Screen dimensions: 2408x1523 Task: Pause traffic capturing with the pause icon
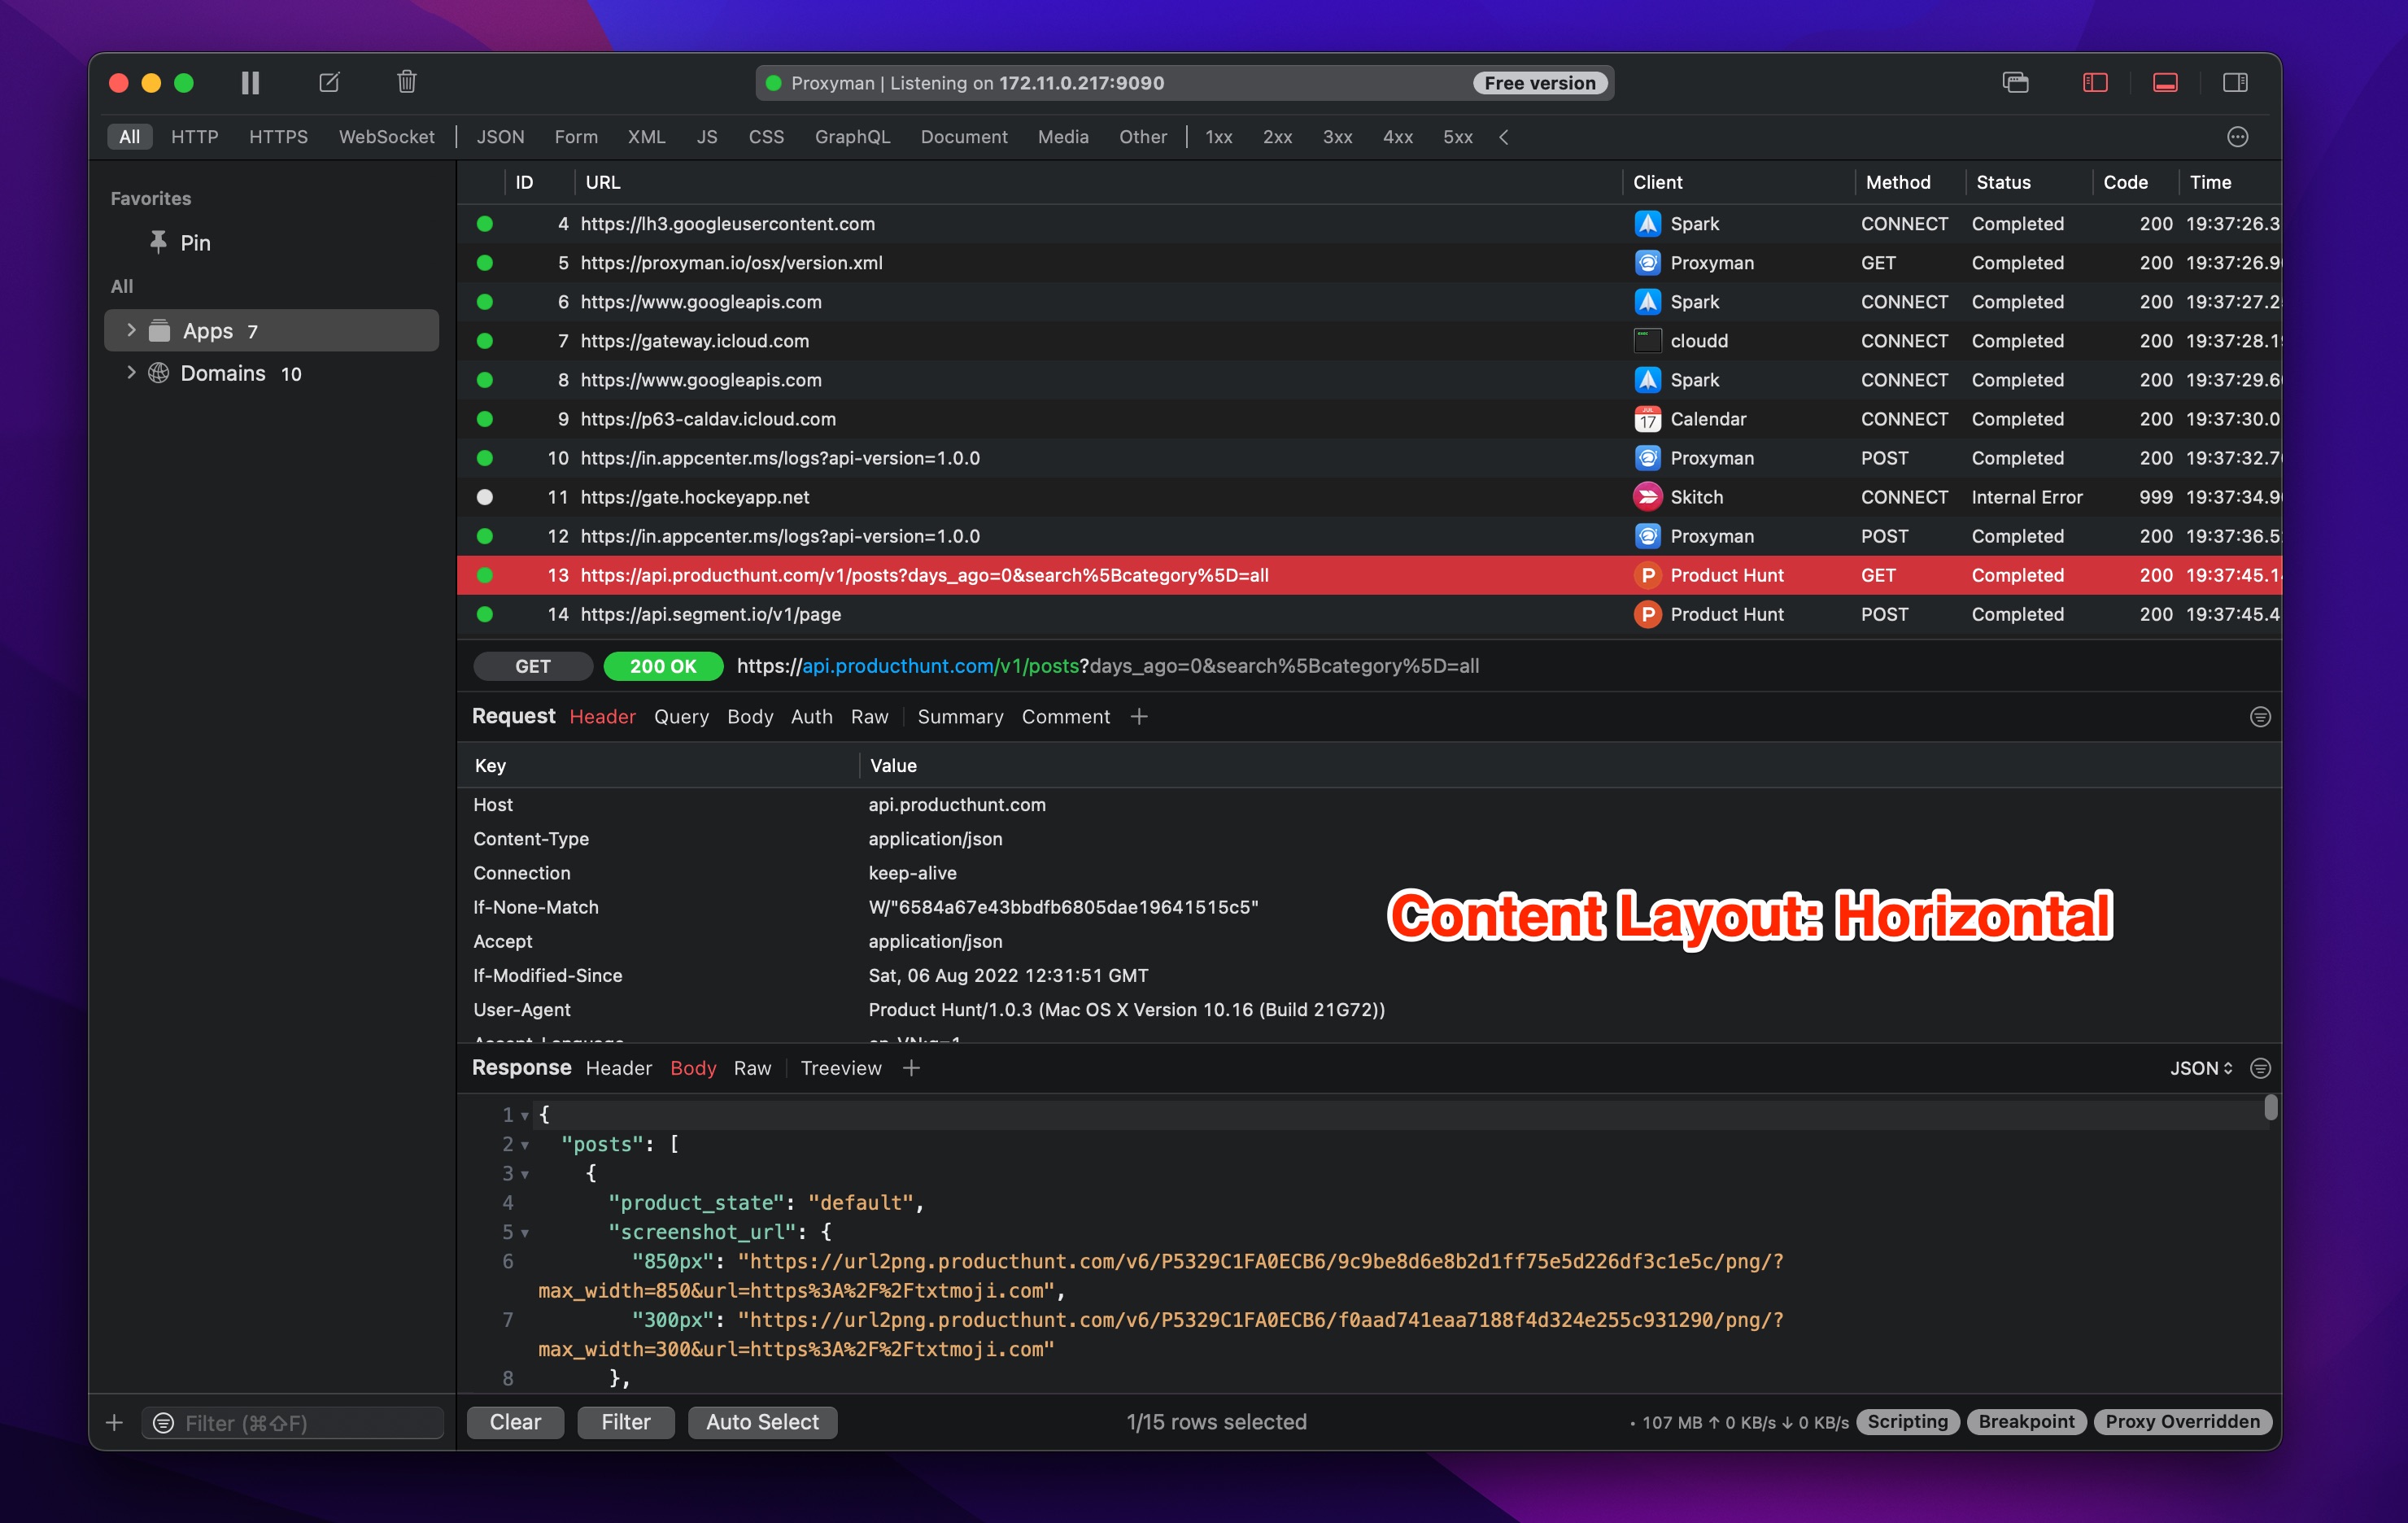pyautogui.click(x=250, y=82)
